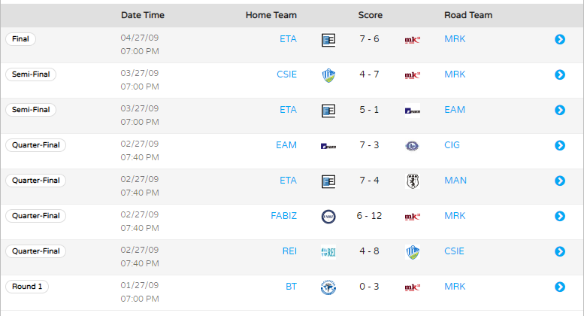Image resolution: width=584 pixels, height=316 pixels.
Task: Select the Final round badge
Action: point(20,39)
